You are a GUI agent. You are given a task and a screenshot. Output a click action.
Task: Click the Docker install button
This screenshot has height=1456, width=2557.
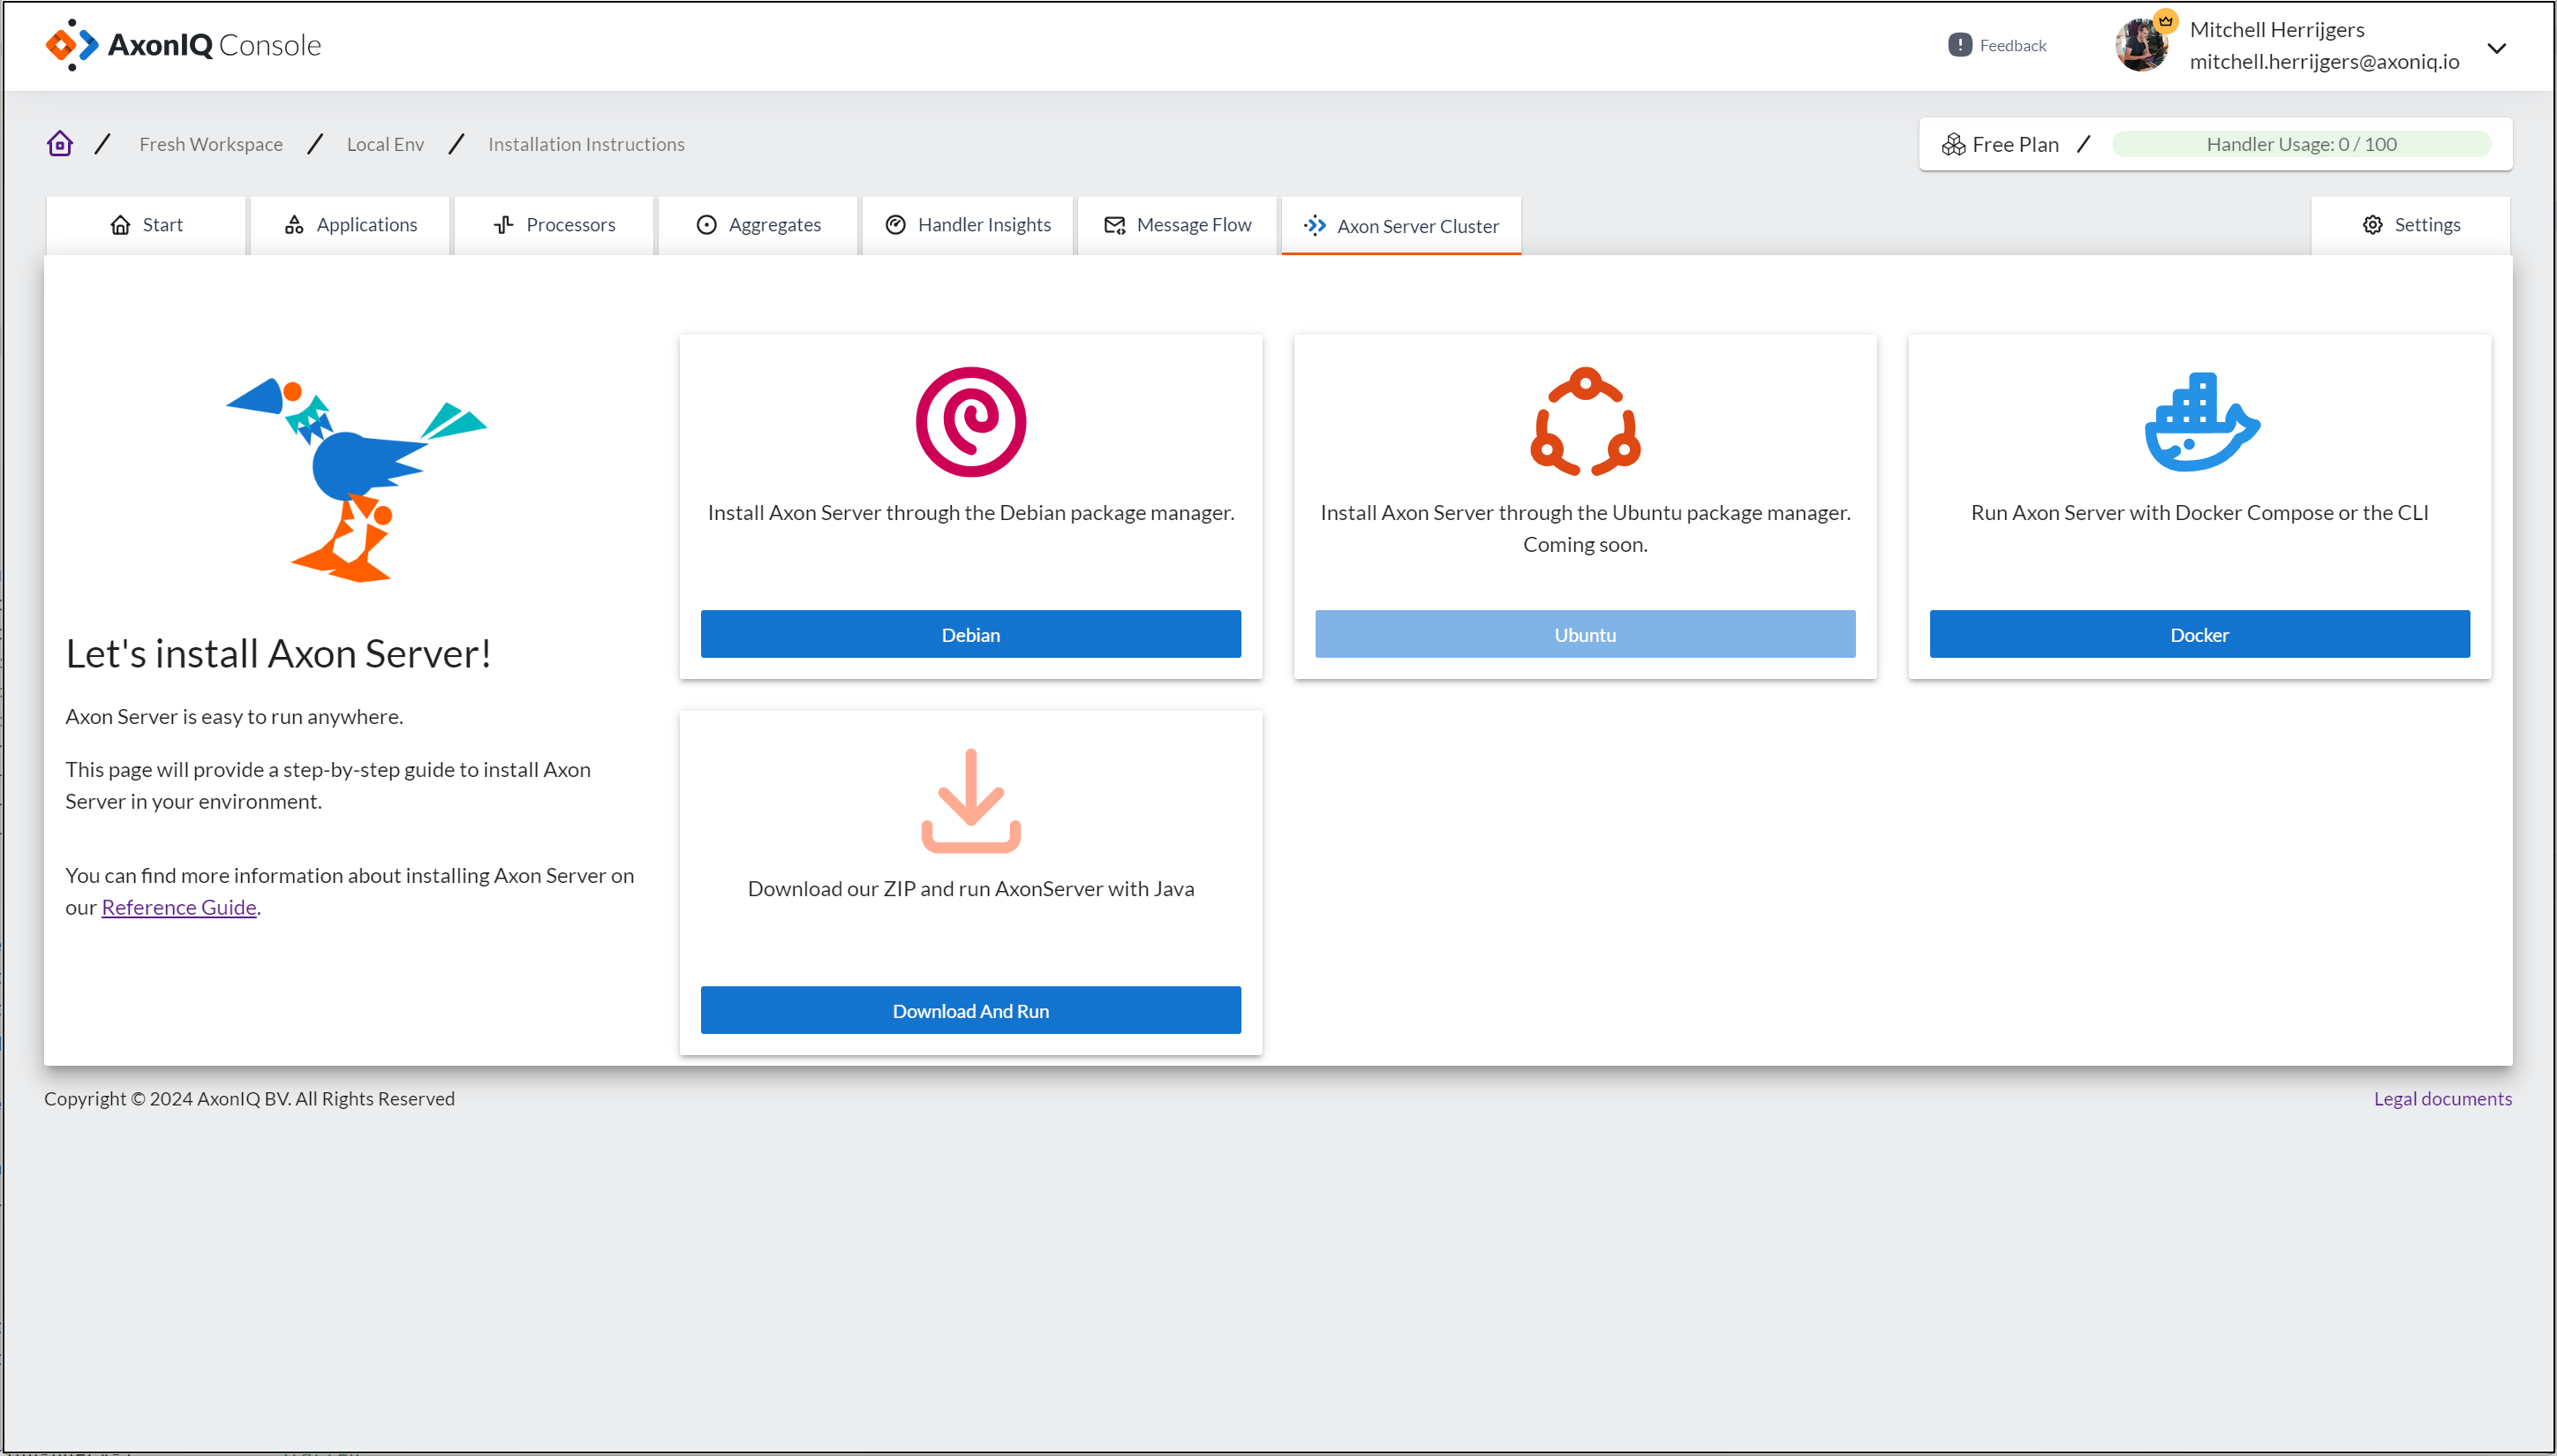pos(2199,634)
